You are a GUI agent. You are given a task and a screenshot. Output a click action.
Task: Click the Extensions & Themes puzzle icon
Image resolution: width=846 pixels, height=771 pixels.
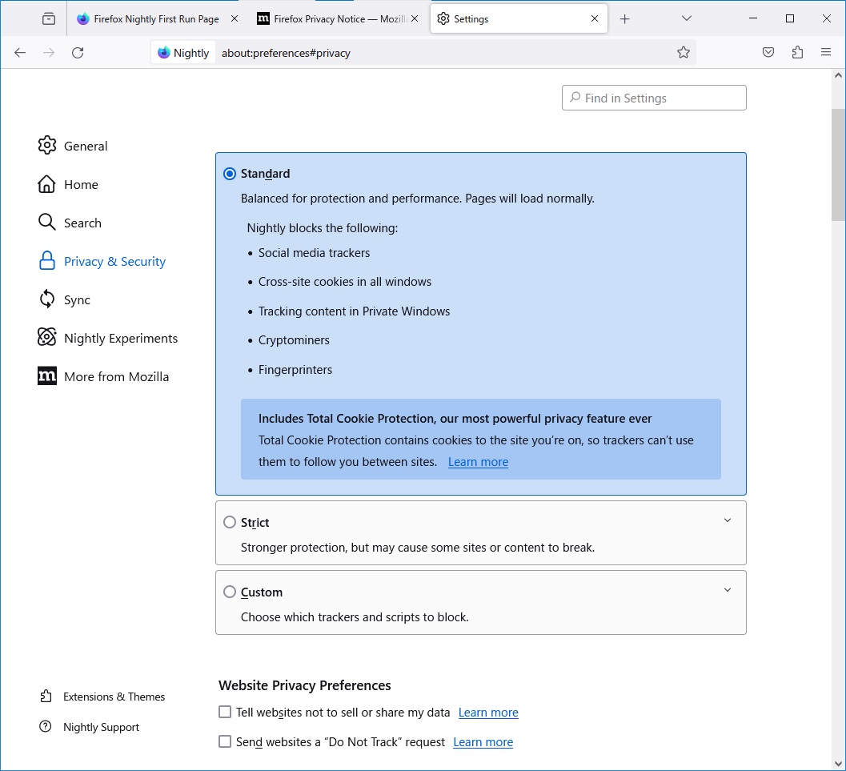[x=46, y=696]
